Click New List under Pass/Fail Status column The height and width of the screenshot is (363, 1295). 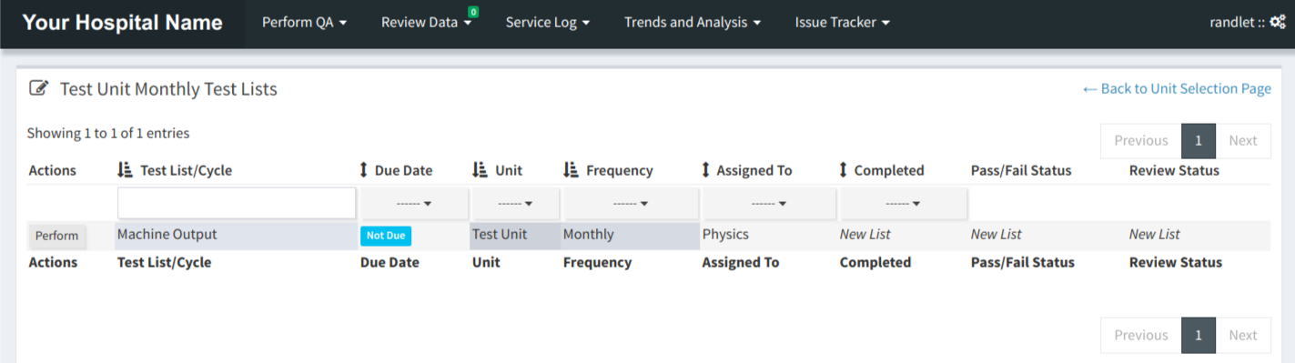[x=997, y=234]
